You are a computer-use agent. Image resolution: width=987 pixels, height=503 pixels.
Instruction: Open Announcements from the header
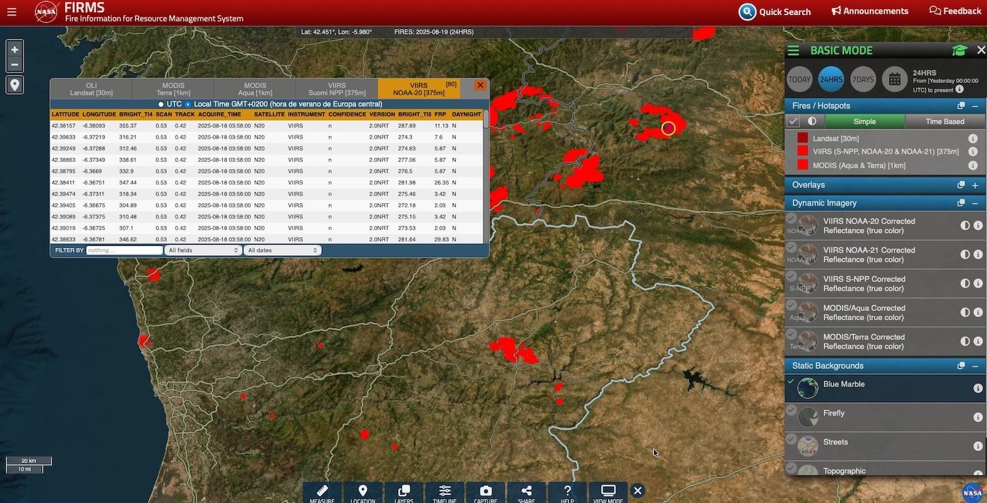tap(870, 11)
